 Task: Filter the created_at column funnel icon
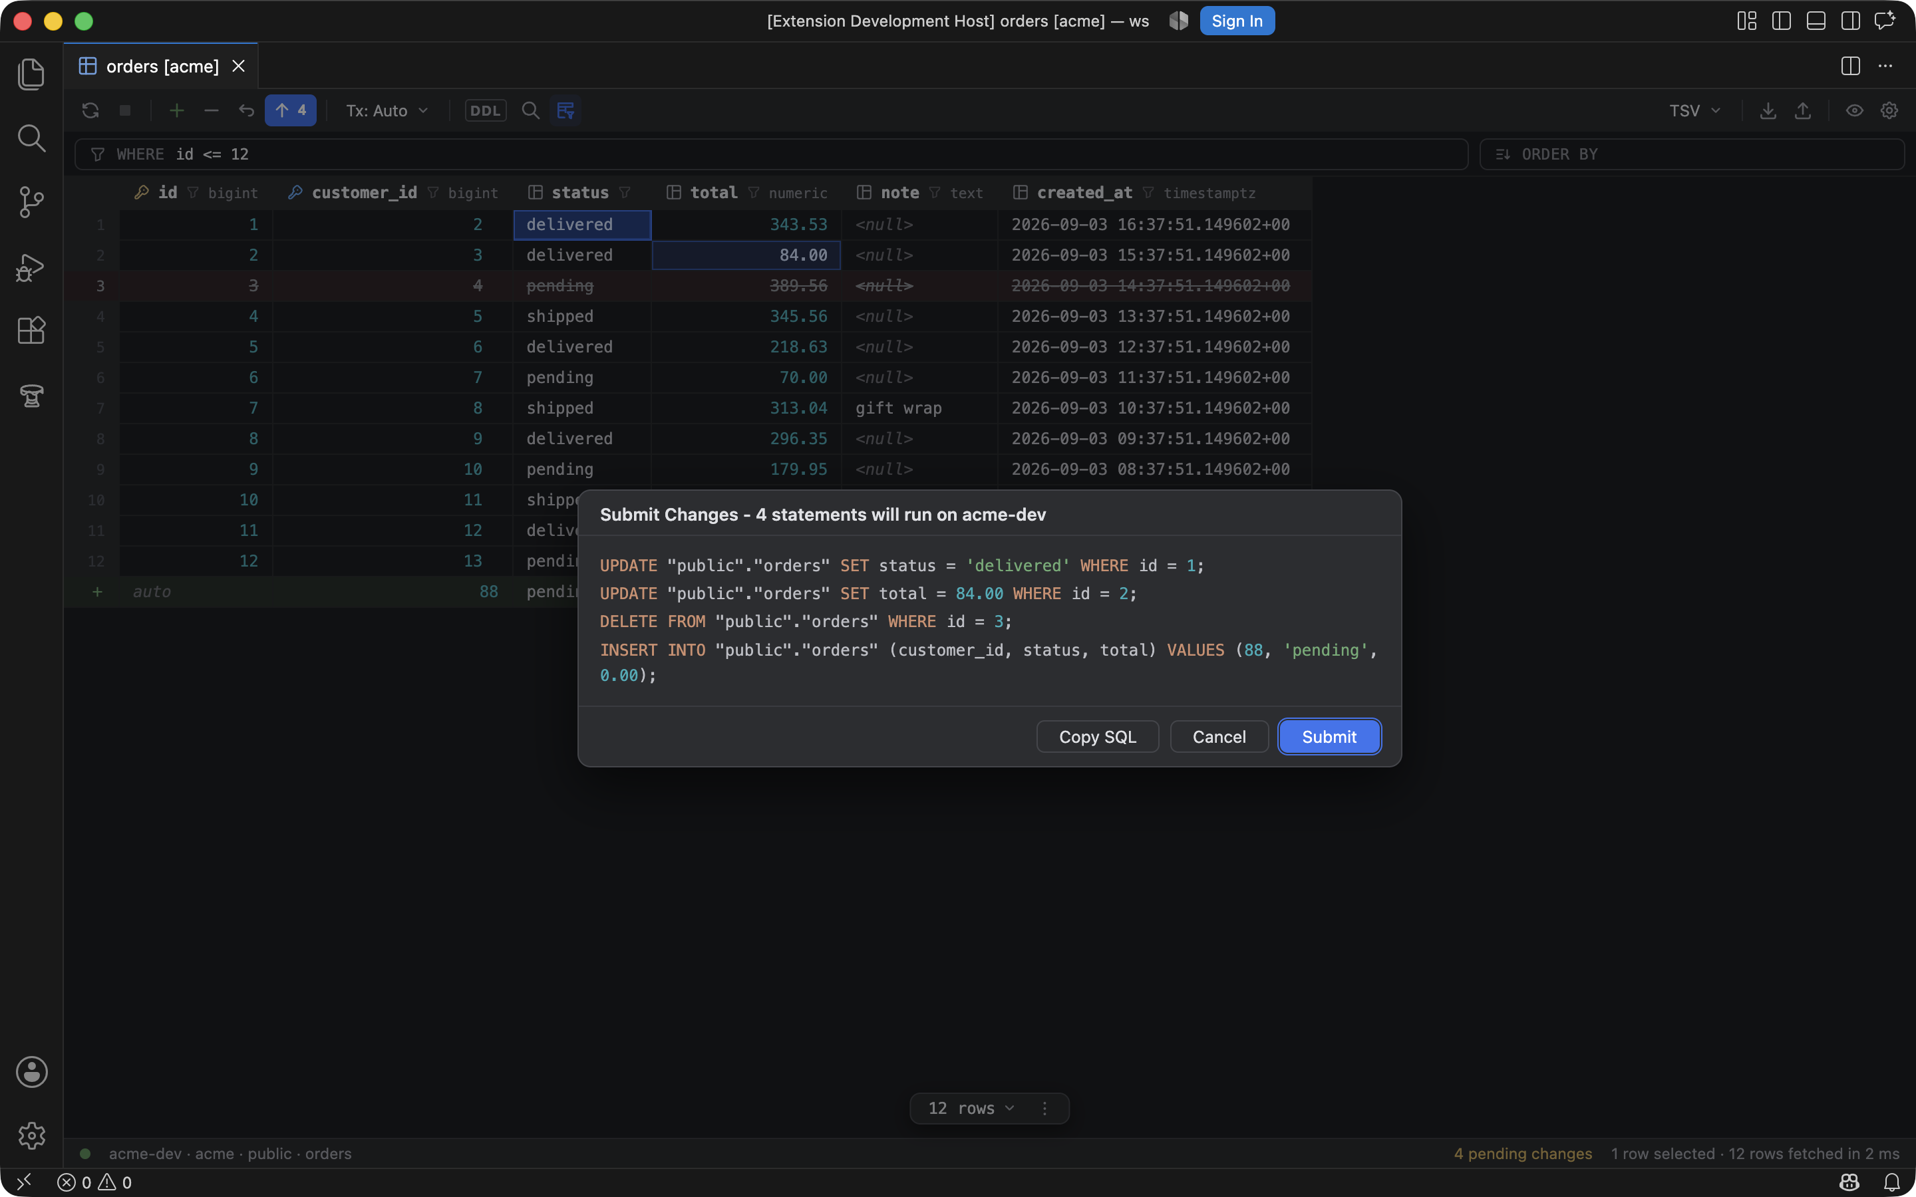point(1147,192)
